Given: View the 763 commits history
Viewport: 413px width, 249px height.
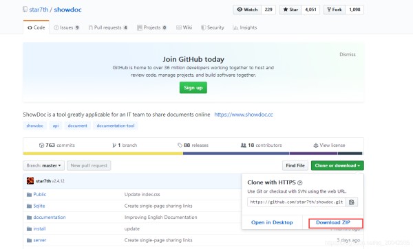Looking at the screenshot, I should [57, 145].
